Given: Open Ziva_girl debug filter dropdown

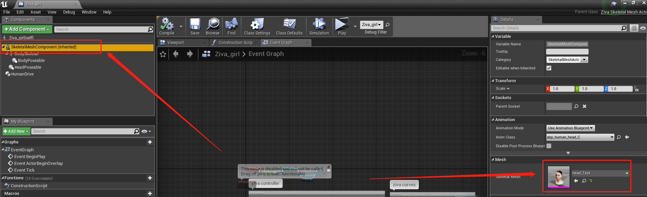Looking at the screenshot, I should click(372, 25).
